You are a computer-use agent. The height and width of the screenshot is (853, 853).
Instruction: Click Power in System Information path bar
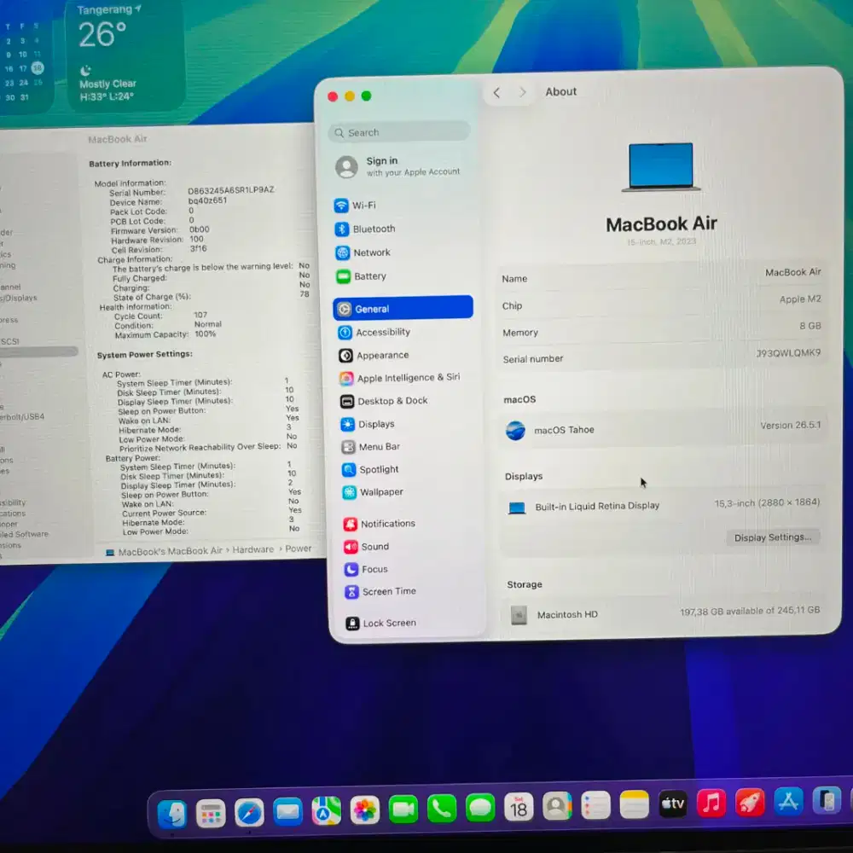tap(298, 548)
